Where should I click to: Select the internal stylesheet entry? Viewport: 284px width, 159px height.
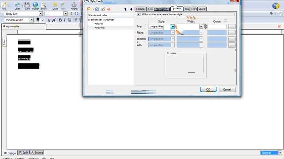103,19
